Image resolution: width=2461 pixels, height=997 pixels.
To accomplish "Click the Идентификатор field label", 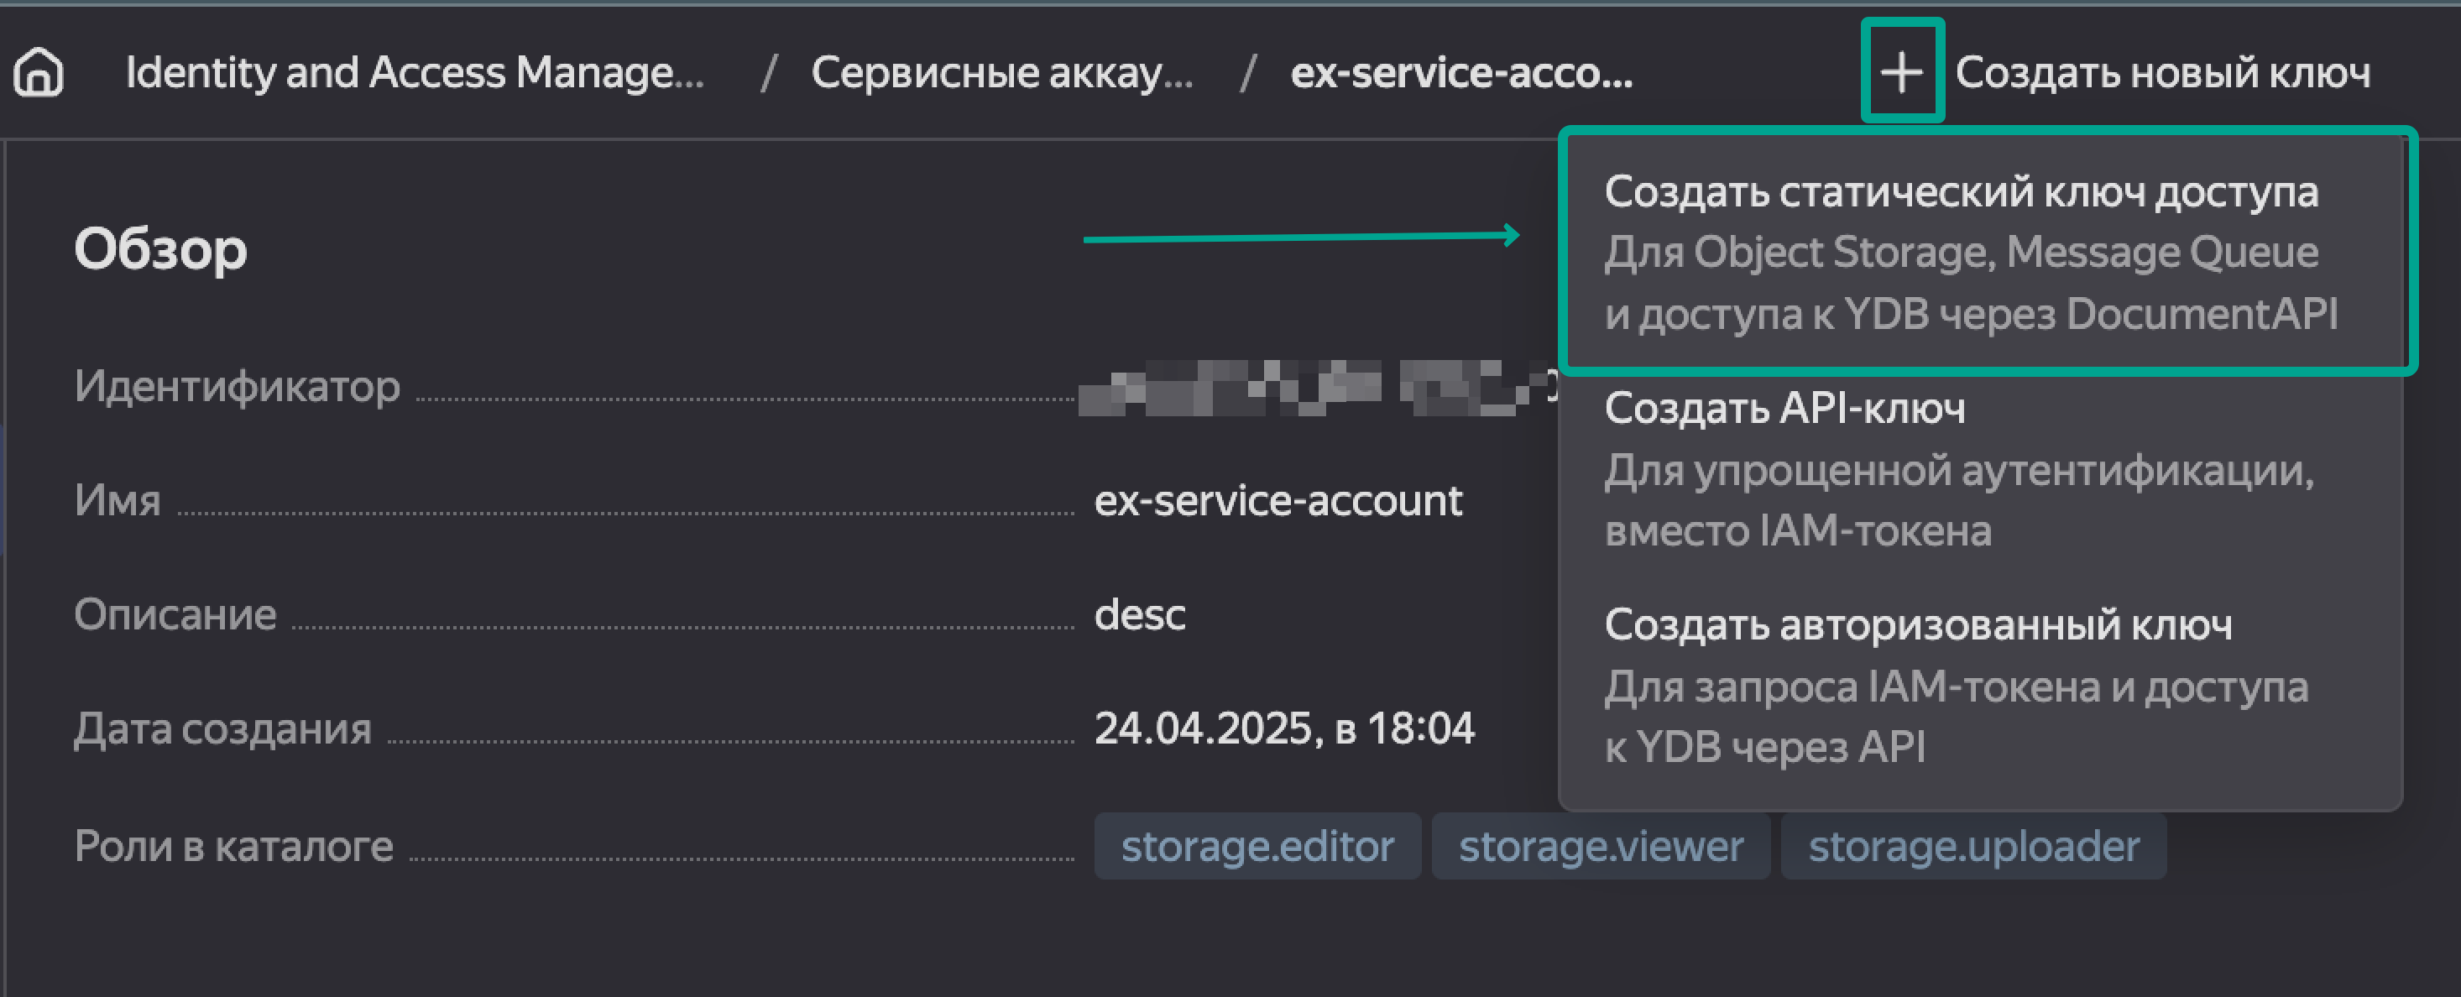I will 237,387.
